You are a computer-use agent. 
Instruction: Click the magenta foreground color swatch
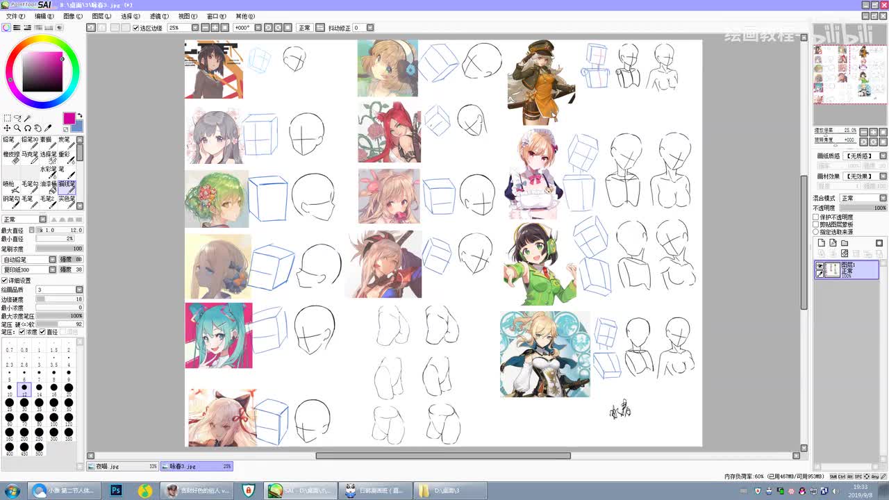point(69,119)
